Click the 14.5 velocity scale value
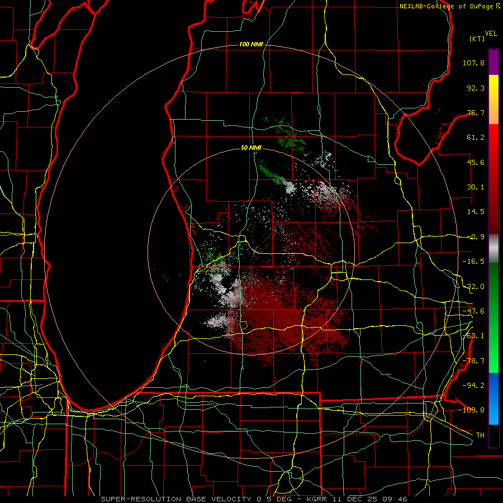The image size is (503, 503). tap(476, 212)
